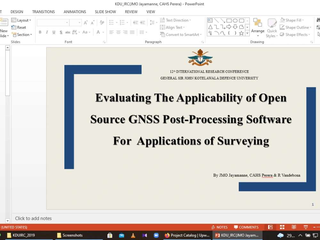Open the Font Color dropdown arrow

point(103,32)
